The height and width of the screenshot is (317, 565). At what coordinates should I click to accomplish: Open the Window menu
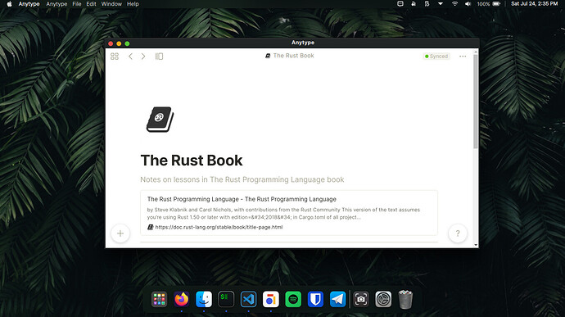pyautogui.click(x=111, y=4)
